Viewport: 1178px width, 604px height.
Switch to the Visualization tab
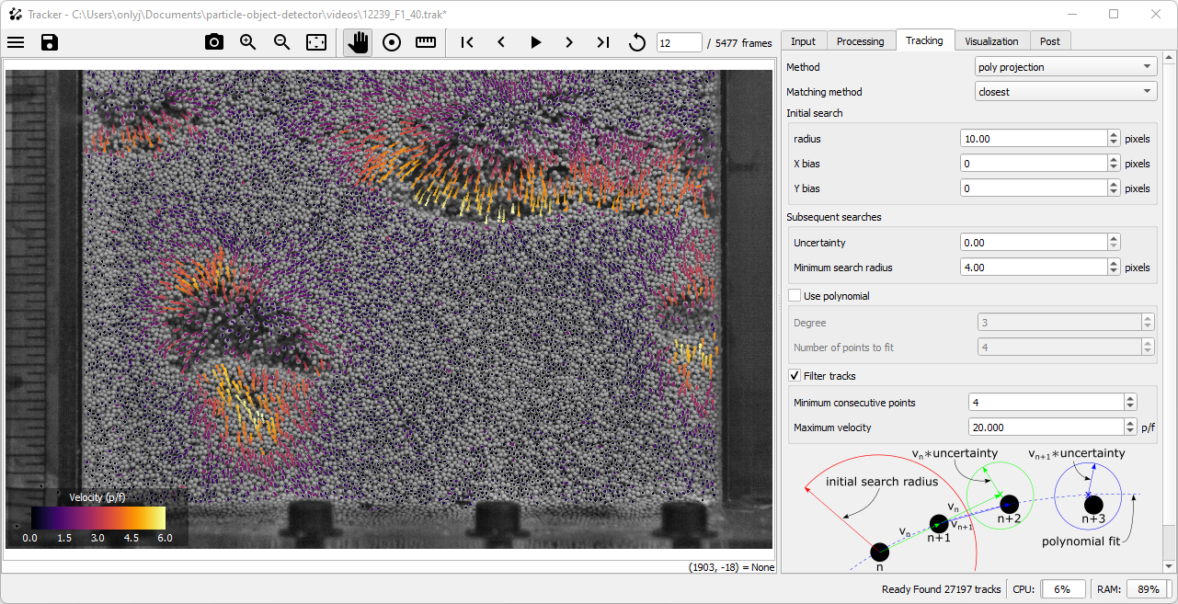991,41
